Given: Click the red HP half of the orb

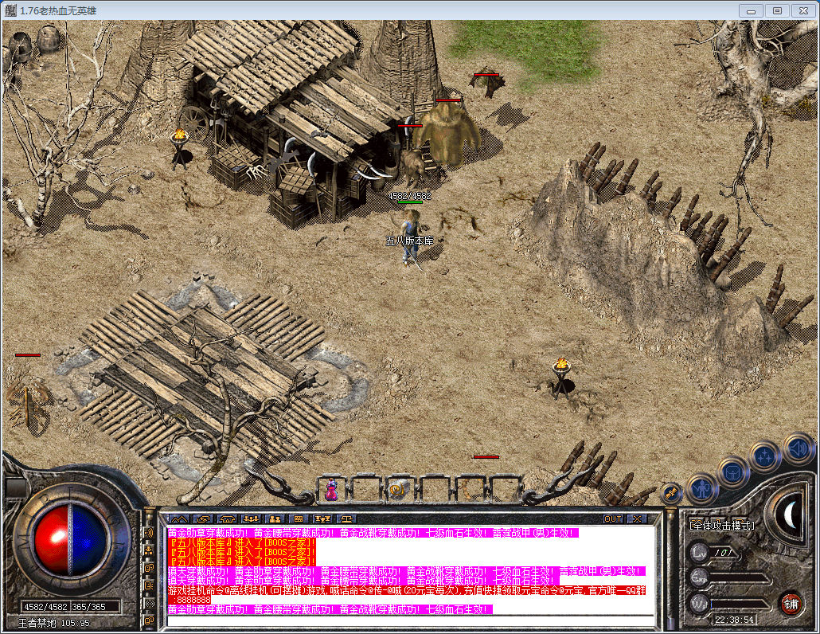Looking at the screenshot, I should pos(51,540).
